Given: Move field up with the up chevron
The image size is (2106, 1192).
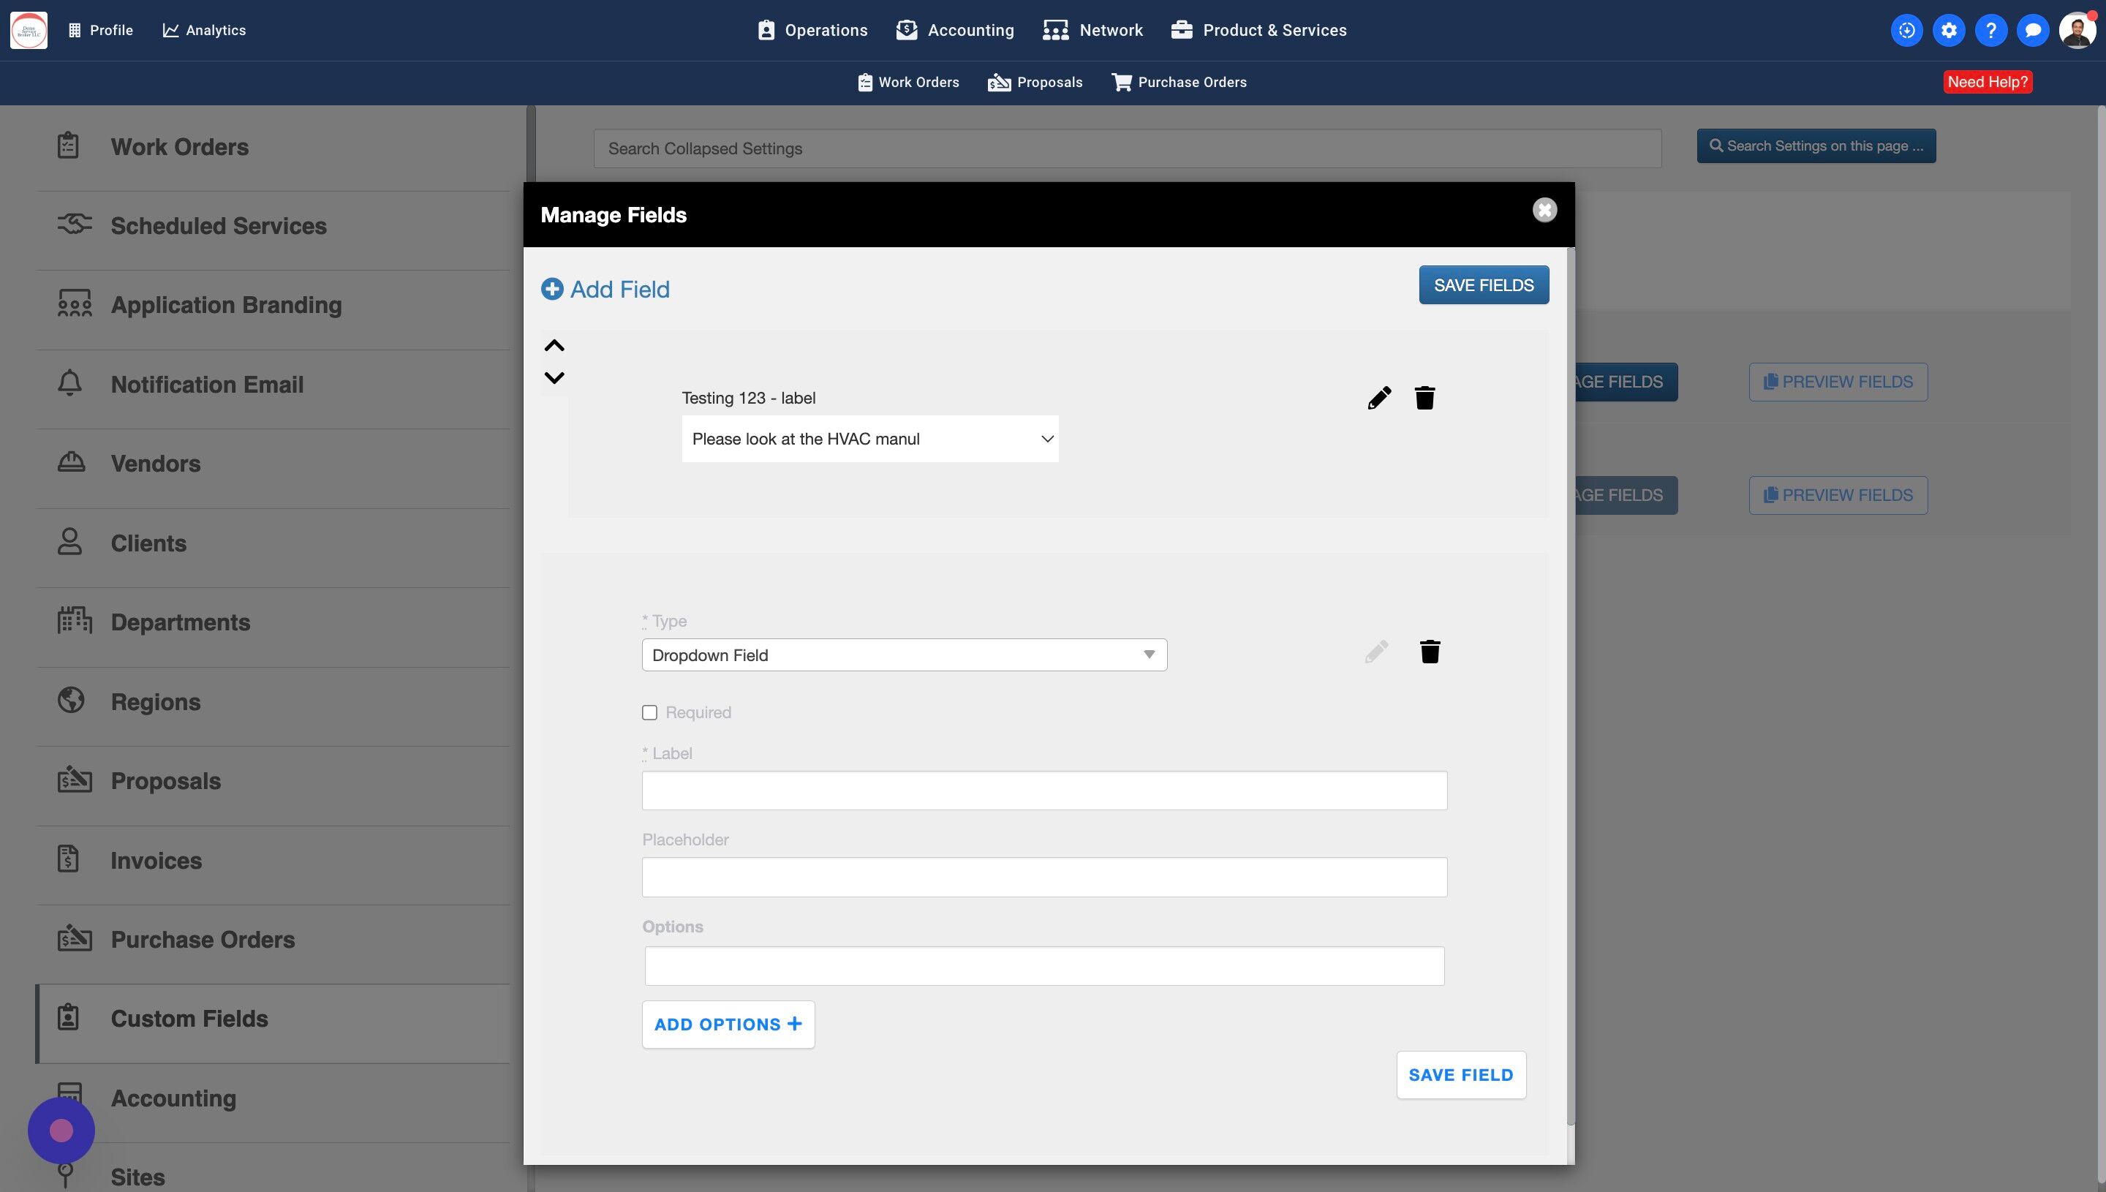Looking at the screenshot, I should 554,345.
